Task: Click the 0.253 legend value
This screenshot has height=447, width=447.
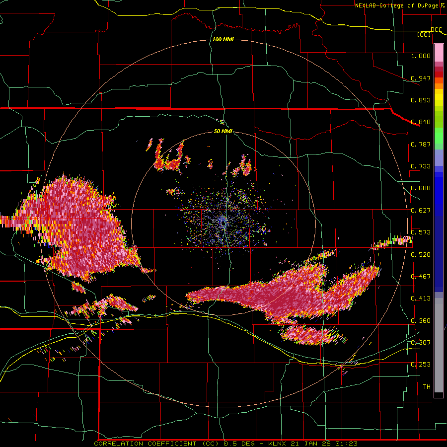Action: click(x=421, y=365)
